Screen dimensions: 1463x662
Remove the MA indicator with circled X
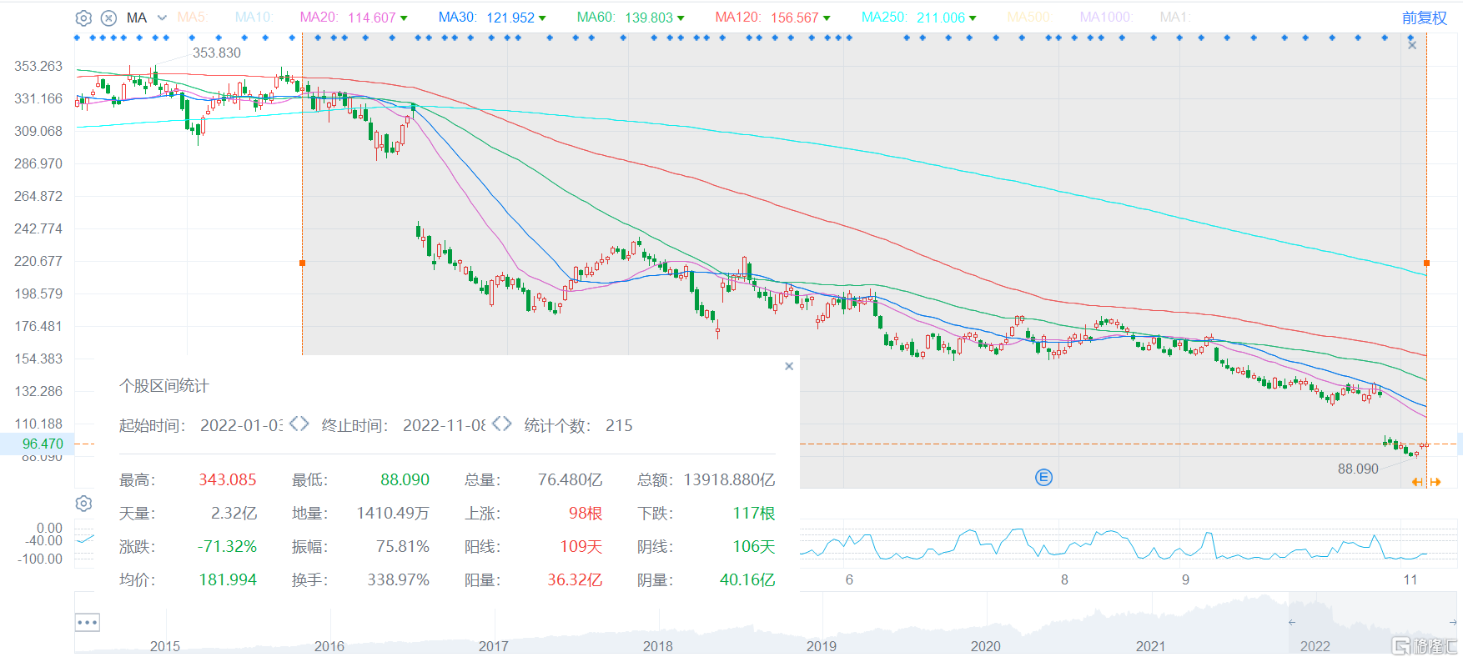(108, 18)
